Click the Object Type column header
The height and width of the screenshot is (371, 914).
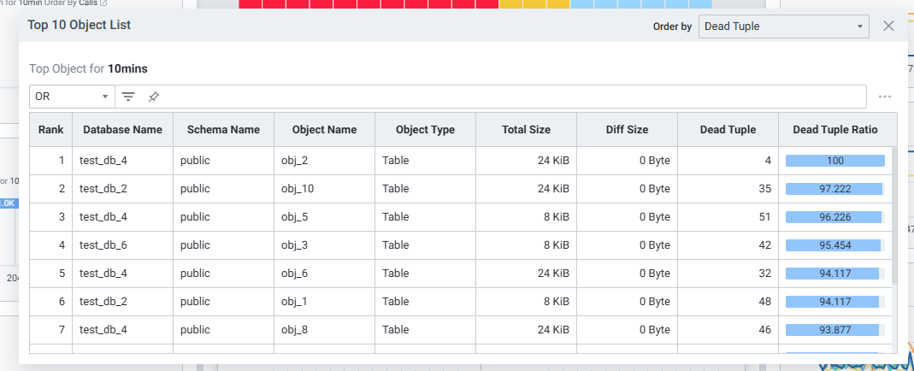425,130
